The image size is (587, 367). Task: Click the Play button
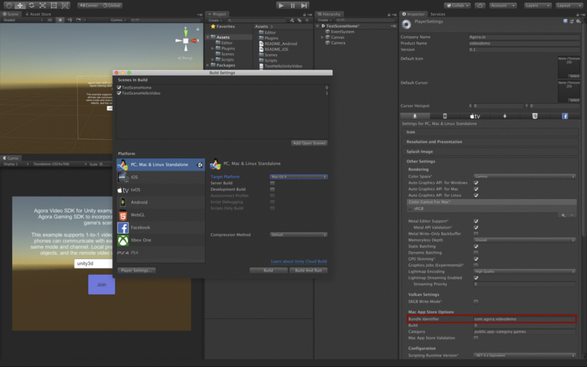pos(281,5)
